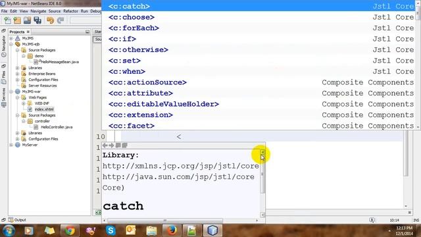Collapse the MyJMS-war project node
Screen dimensions: 421x237
point(11,92)
